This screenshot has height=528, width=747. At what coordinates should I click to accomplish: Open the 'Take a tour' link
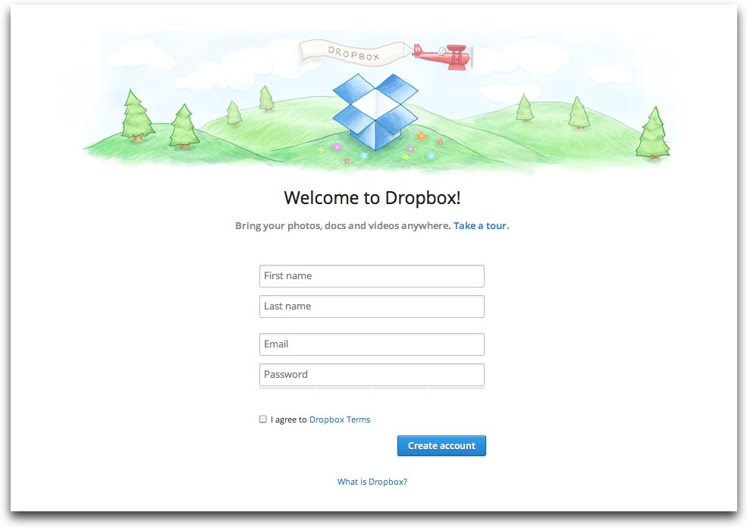pyautogui.click(x=480, y=226)
